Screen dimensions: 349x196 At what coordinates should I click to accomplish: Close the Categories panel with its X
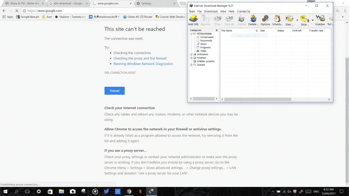[x=216, y=30]
